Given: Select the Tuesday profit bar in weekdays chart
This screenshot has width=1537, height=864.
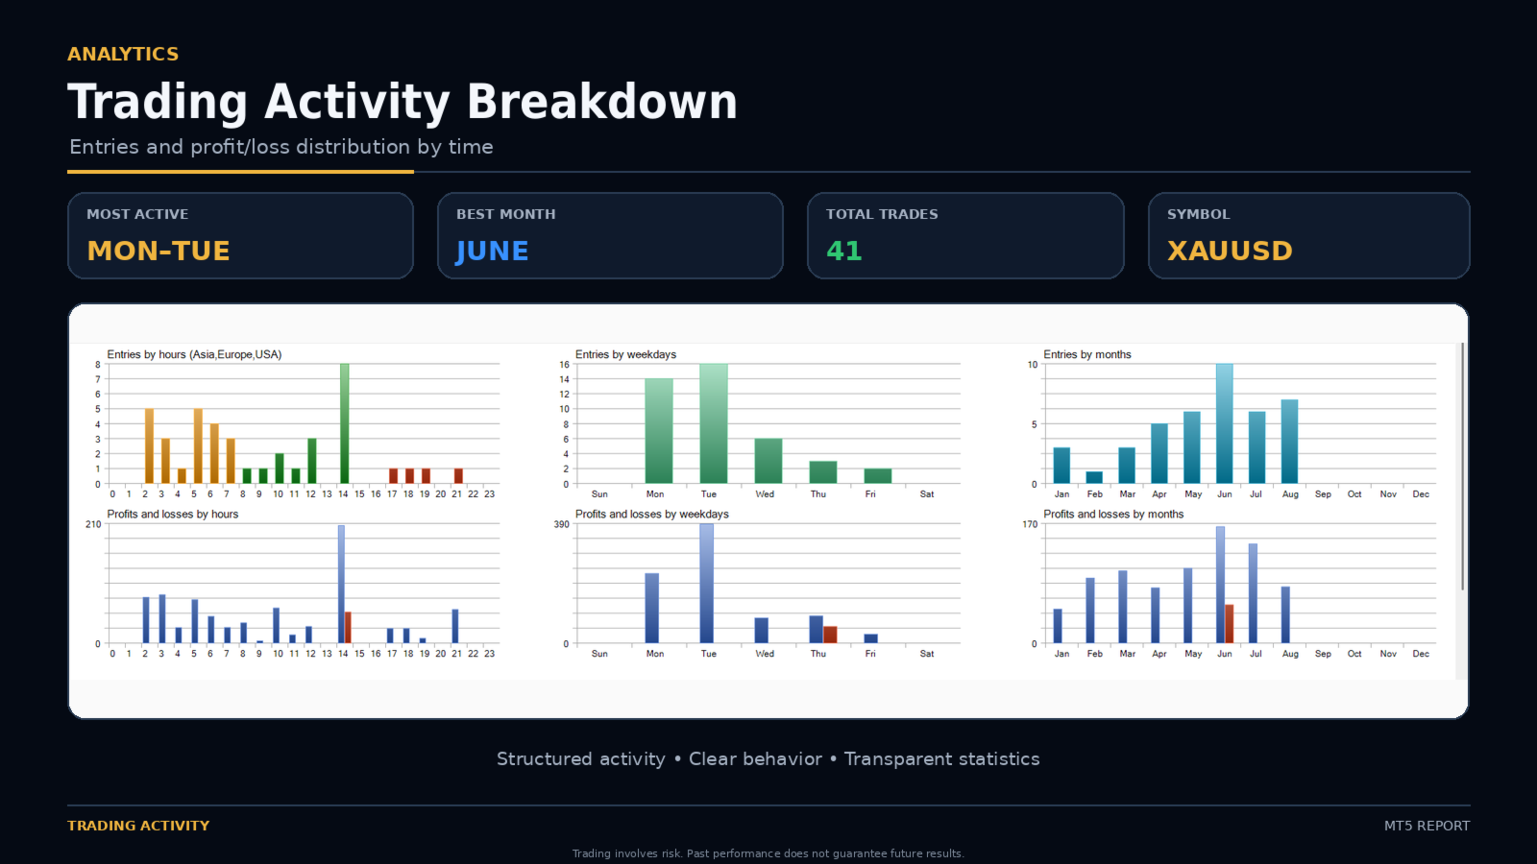Looking at the screenshot, I should [706, 583].
